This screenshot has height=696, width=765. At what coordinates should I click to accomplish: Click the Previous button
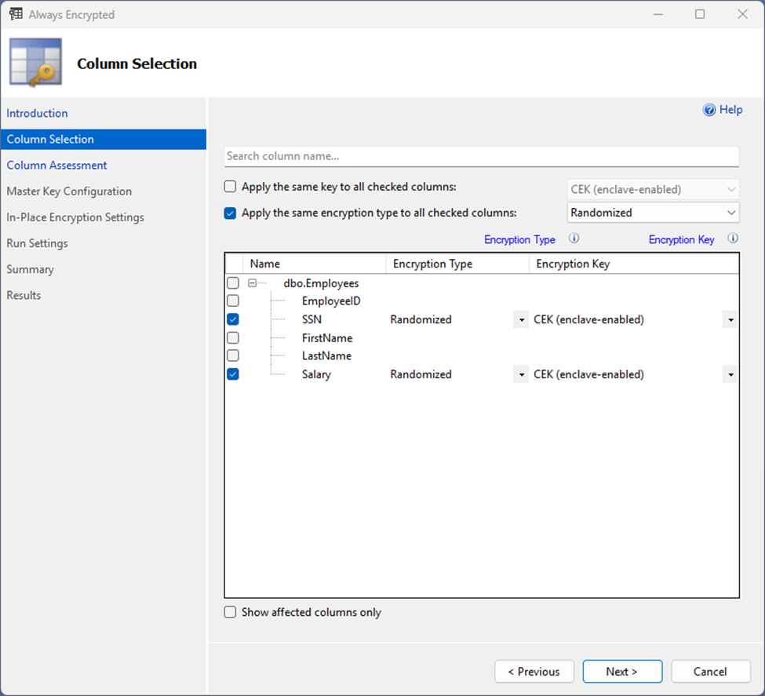pyautogui.click(x=534, y=672)
